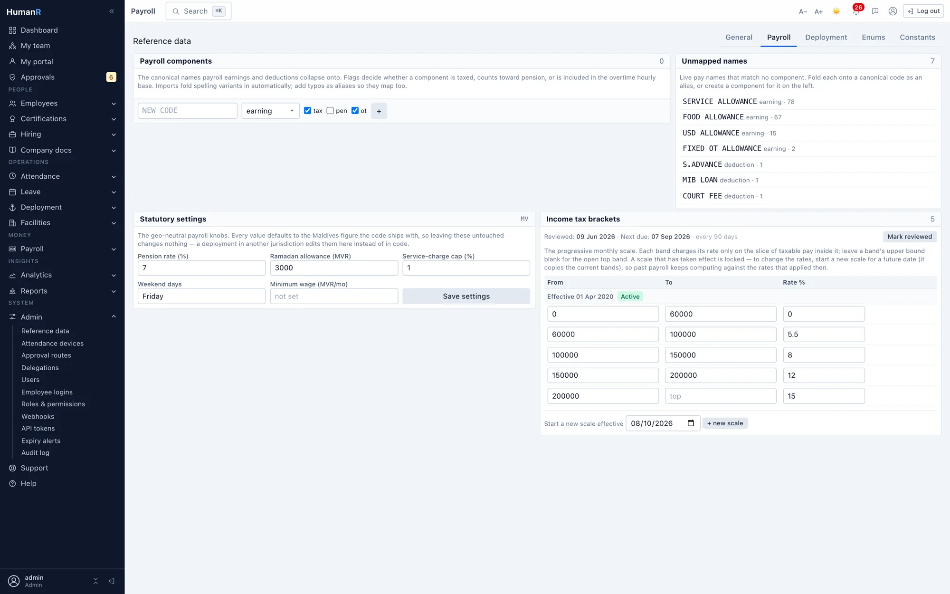Screen dimensions: 950x594
Task: Click the My team icon
Action: pyautogui.click(x=12, y=46)
